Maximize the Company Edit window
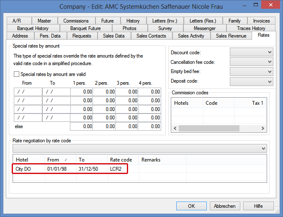This screenshot has height=217, width=283. tap(256, 5)
